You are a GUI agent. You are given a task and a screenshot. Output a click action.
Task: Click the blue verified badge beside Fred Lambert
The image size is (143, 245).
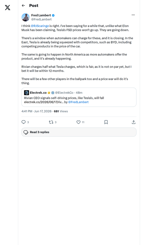53,15
